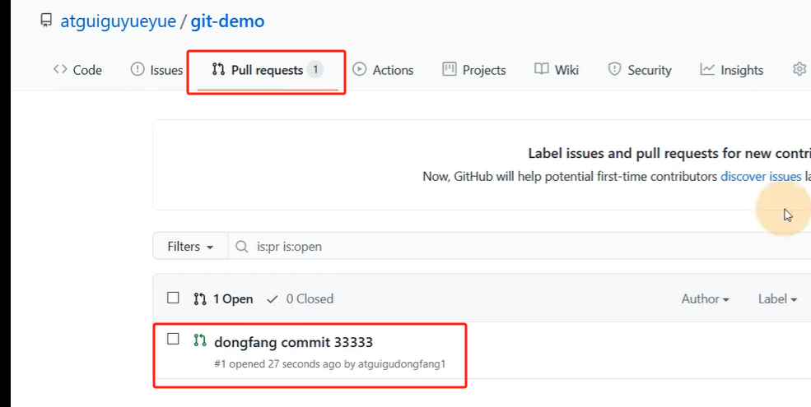
Task: Open the Label filter dropdown
Action: coord(777,299)
